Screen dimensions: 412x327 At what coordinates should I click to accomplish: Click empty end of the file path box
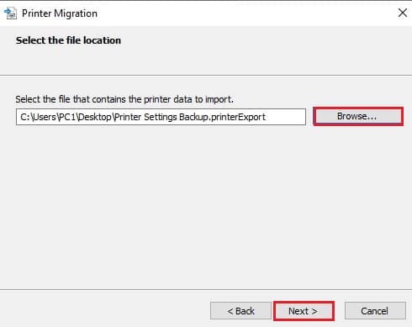click(x=286, y=117)
